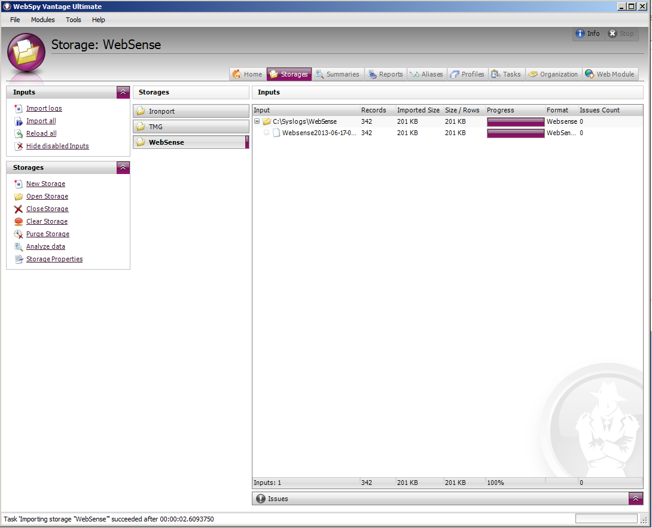Click the Purge Storage icon
This screenshot has width=652, height=528.
(19, 234)
